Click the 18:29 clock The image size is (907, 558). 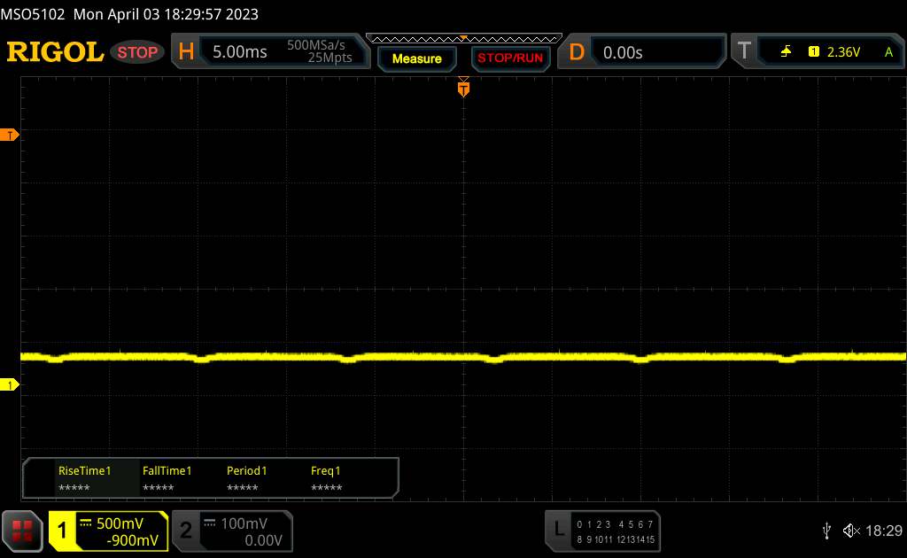(x=883, y=531)
